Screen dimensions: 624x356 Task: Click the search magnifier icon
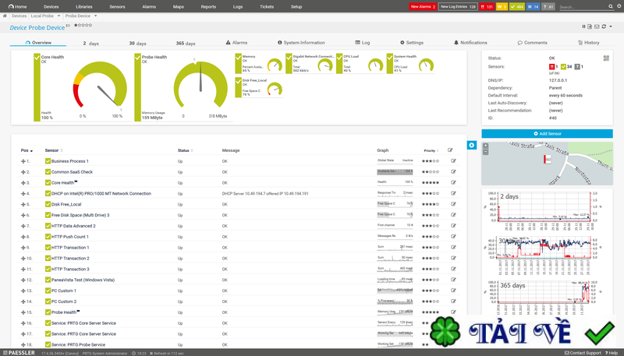tap(611, 6)
